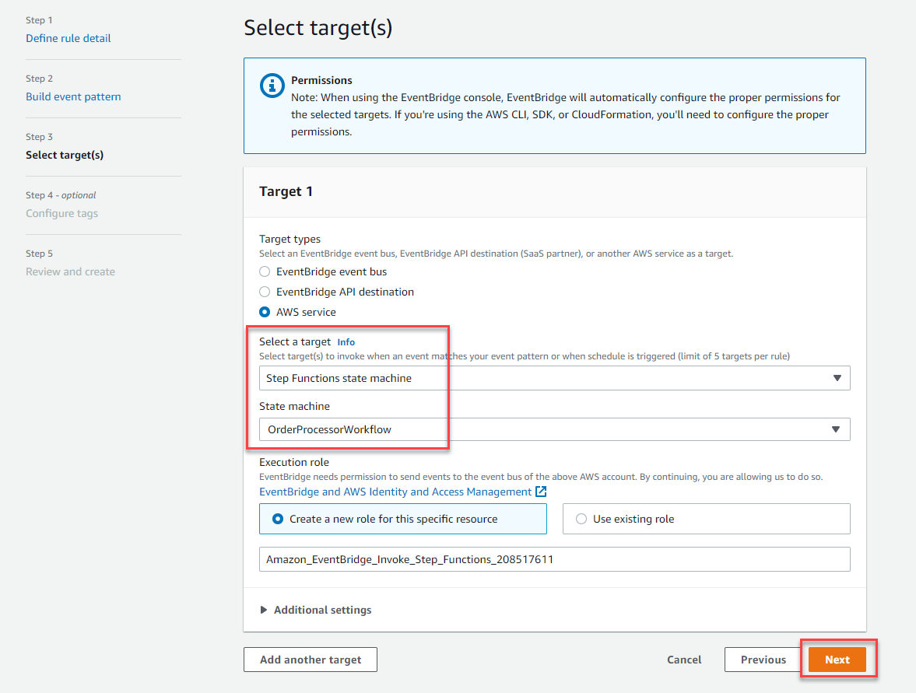This screenshot has height=693, width=916.
Task: Select the AWS service radio button
Action: pos(265,313)
